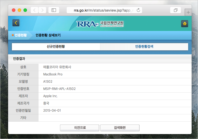Click the RRA 국립전파연구원 logo
The image size is (198, 139).
[x=100, y=24]
